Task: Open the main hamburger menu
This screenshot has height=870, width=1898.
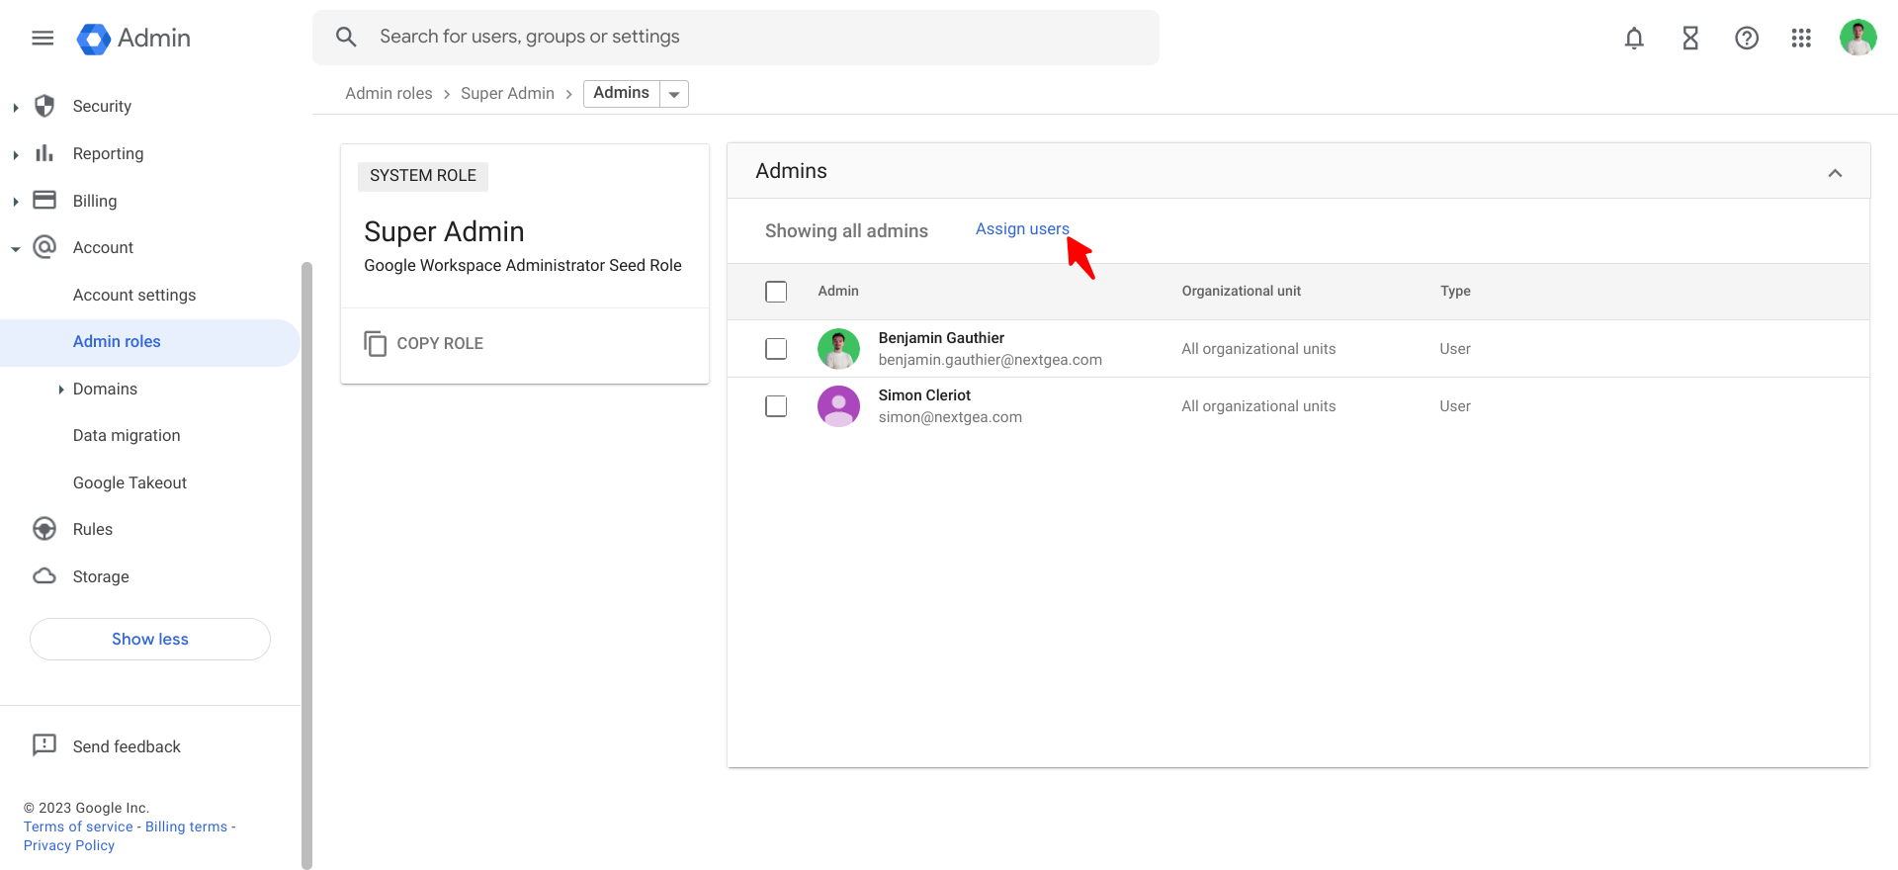Action: [43, 38]
